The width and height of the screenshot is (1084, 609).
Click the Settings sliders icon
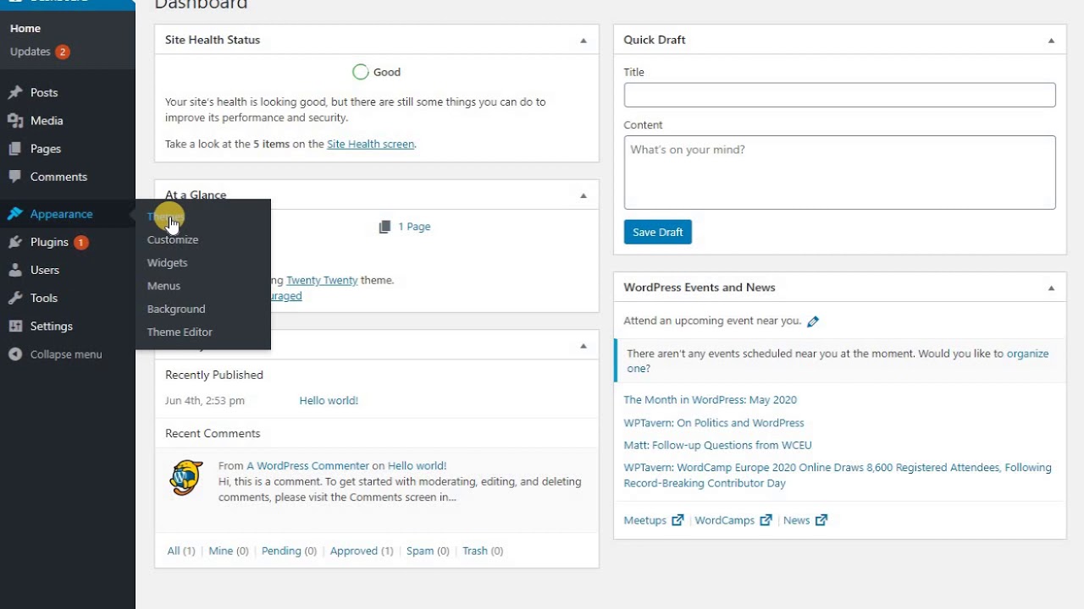tap(15, 326)
